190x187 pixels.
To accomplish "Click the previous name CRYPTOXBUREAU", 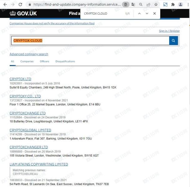I will point(25,174).
